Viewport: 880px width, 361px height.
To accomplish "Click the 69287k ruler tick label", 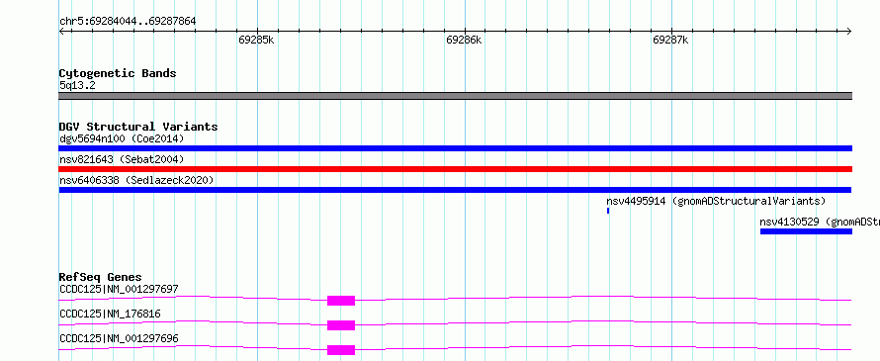I will click(670, 41).
